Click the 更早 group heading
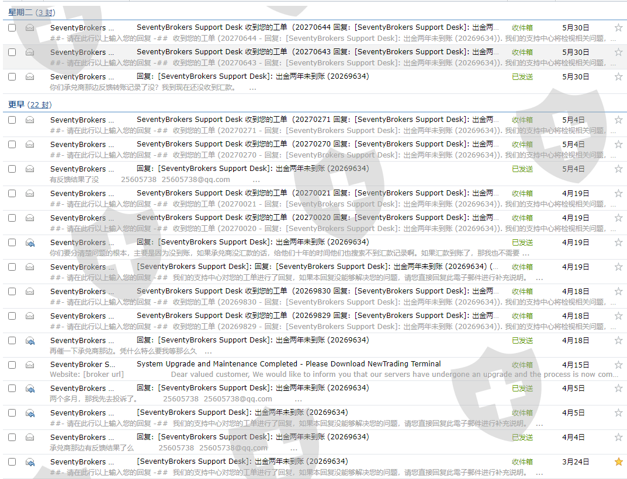627x479 pixels. 16,104
